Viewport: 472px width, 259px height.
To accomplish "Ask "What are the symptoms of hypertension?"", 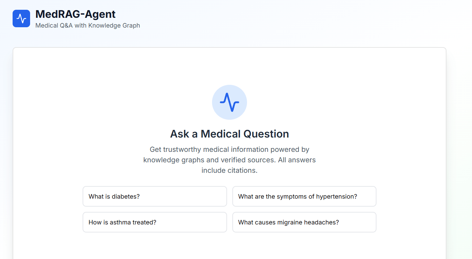I will point(304,197).
